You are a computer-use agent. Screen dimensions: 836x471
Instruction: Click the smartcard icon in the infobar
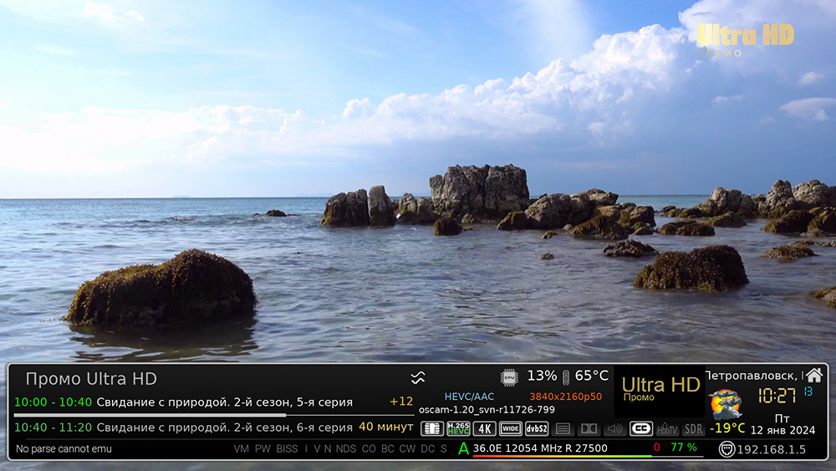tap(432, 429)
